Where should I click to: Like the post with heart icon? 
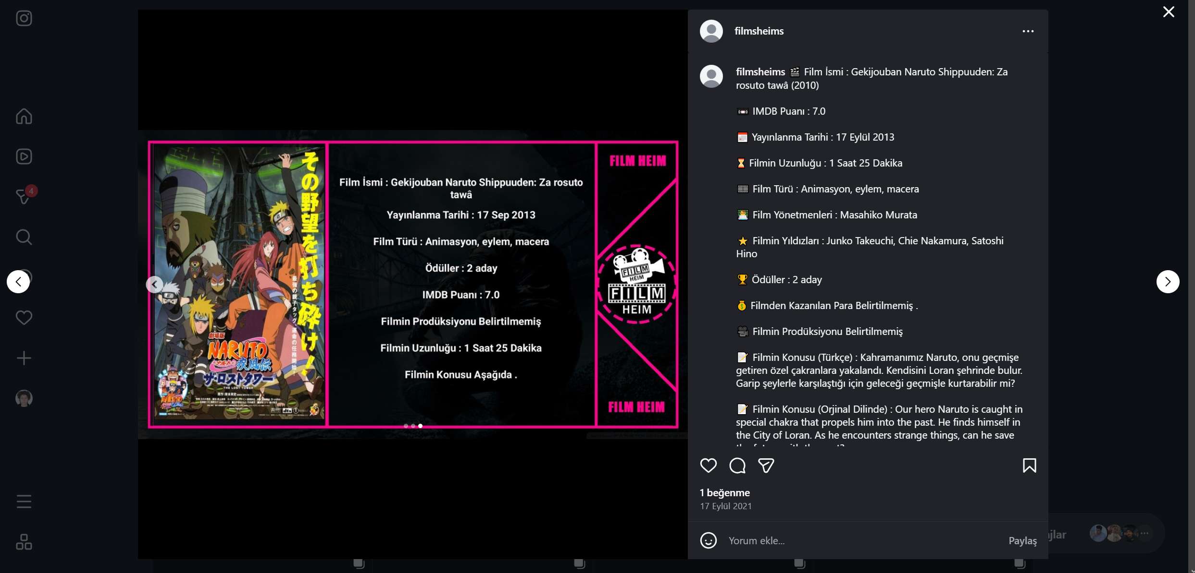pos(708,466)
